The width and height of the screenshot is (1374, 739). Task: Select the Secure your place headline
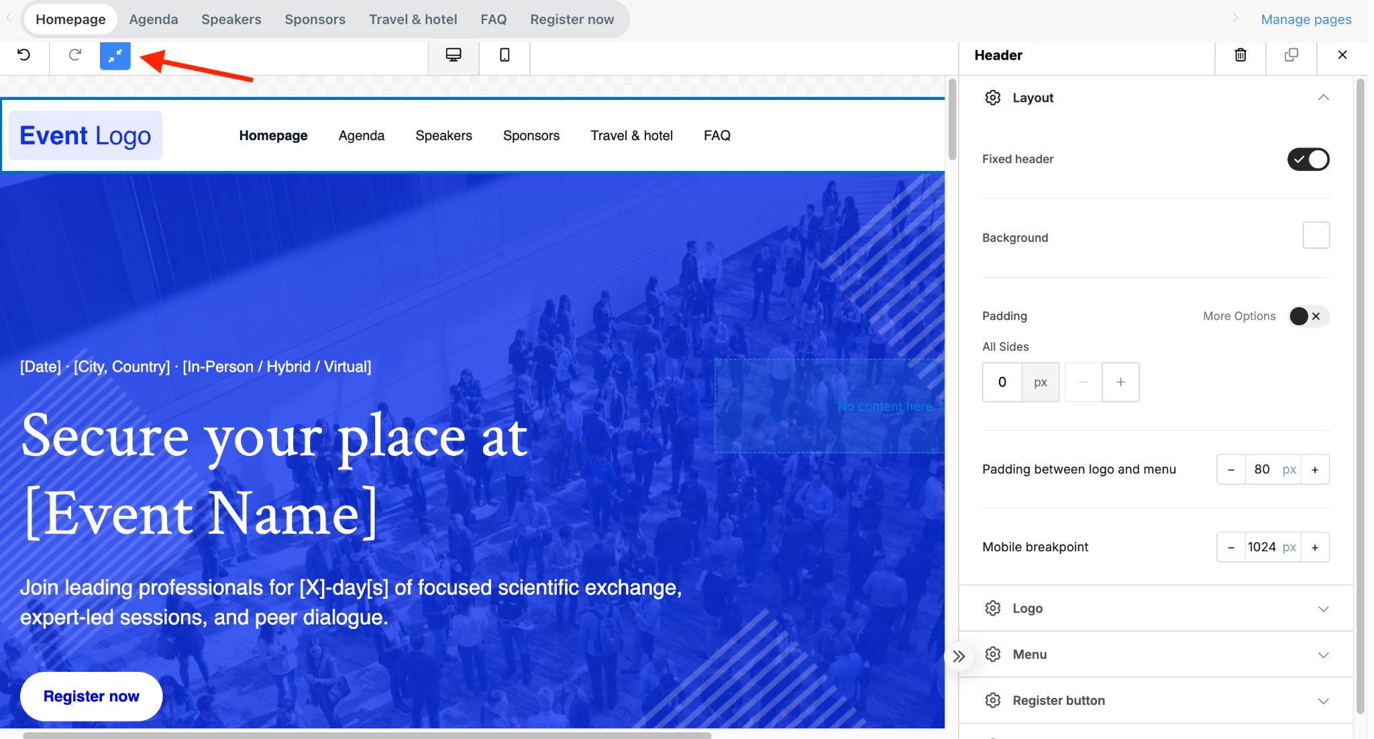pyautogui.click(x=274, y=475)
